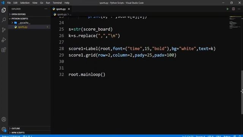Click the "bold" string on line 28
This screenshot has width=243, height=137.
pos(159,49)
